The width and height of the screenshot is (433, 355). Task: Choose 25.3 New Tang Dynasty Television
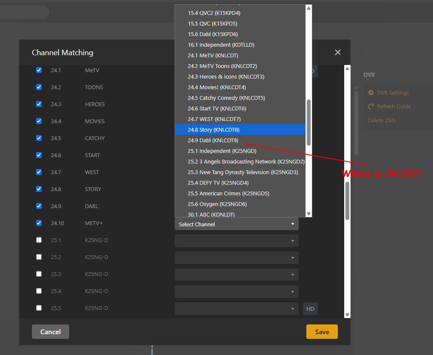coord(240,172)
